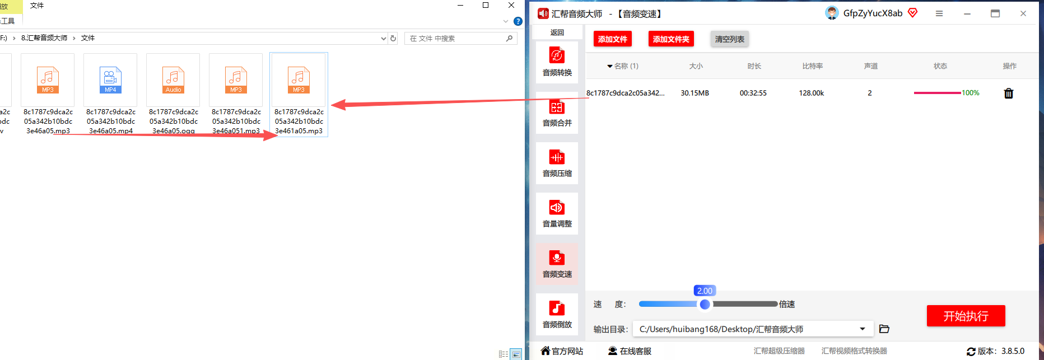Viewport: 1044px width, 360px height.
Task: Open the 音频合并 audio merge tool
Action: coord(557,113)
